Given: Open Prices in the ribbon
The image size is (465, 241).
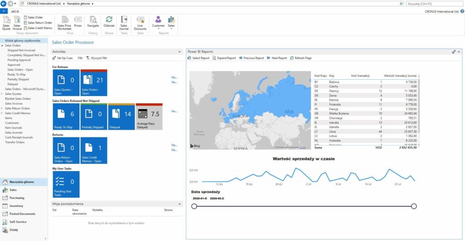Looking at the screenshot, I should tap(78, 22).
